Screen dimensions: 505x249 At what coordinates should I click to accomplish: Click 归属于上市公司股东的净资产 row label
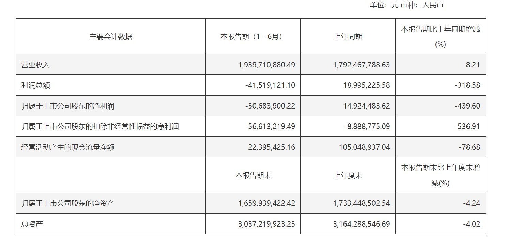(68, 203)
